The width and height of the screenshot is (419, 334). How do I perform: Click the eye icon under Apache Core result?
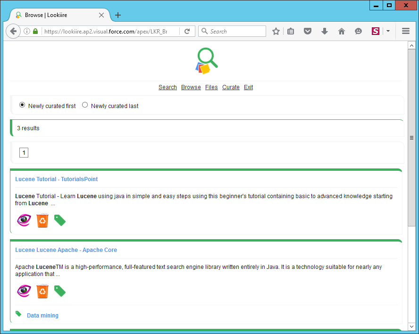(24, 291)
